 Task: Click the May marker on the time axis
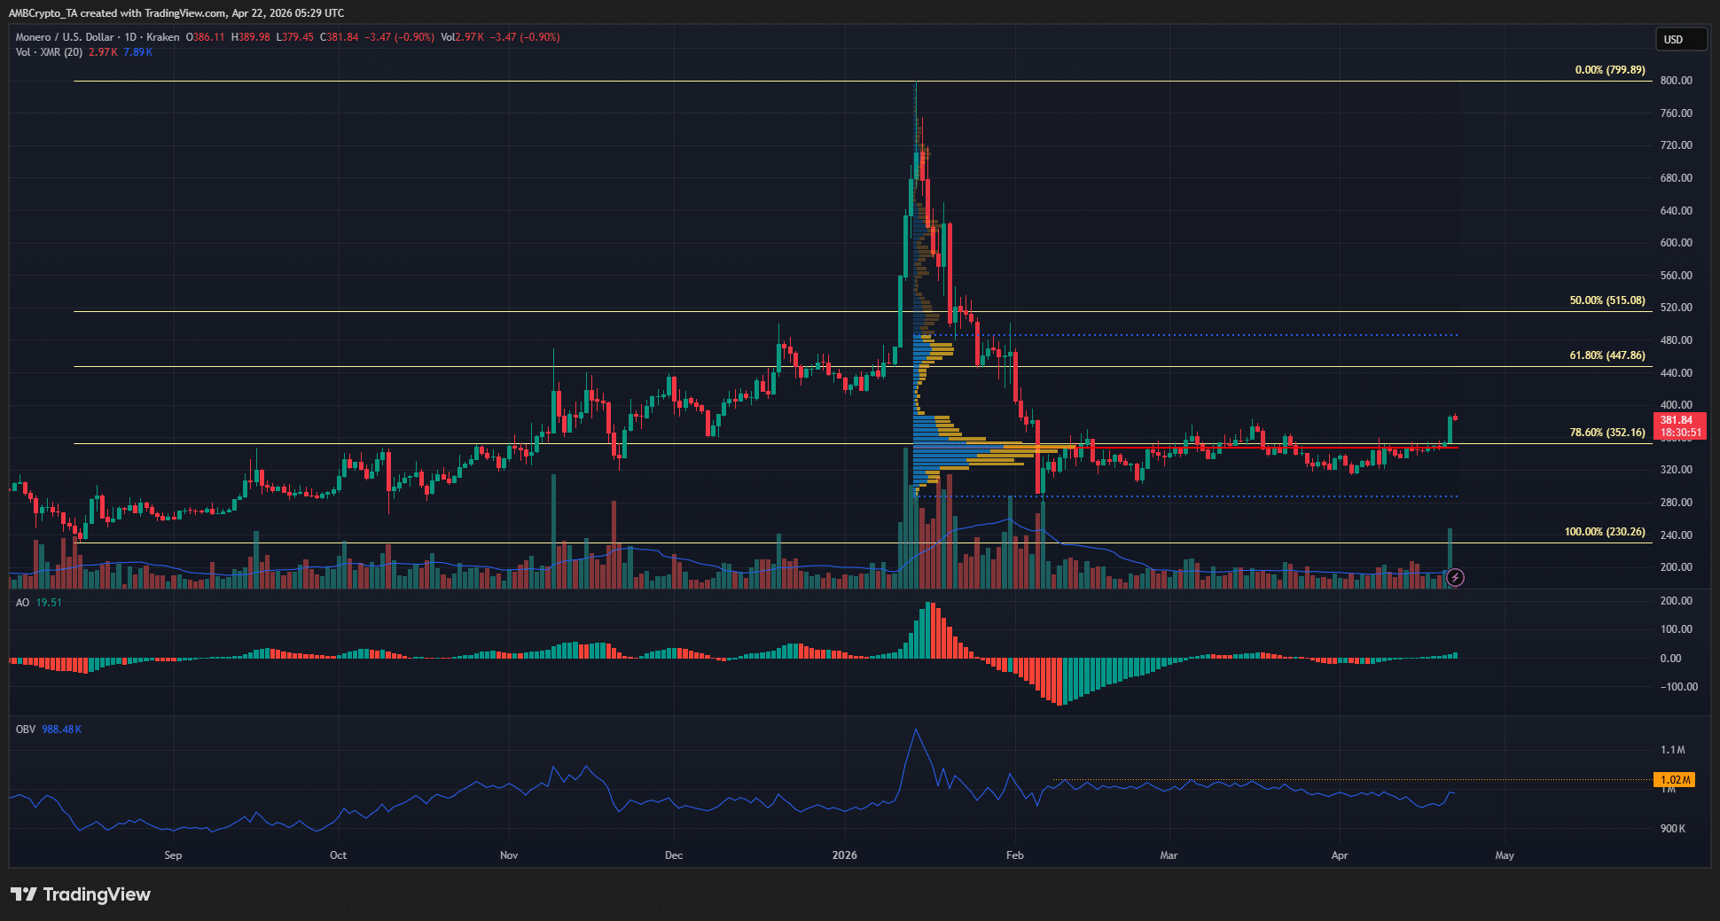click(x=1505, y=855)
